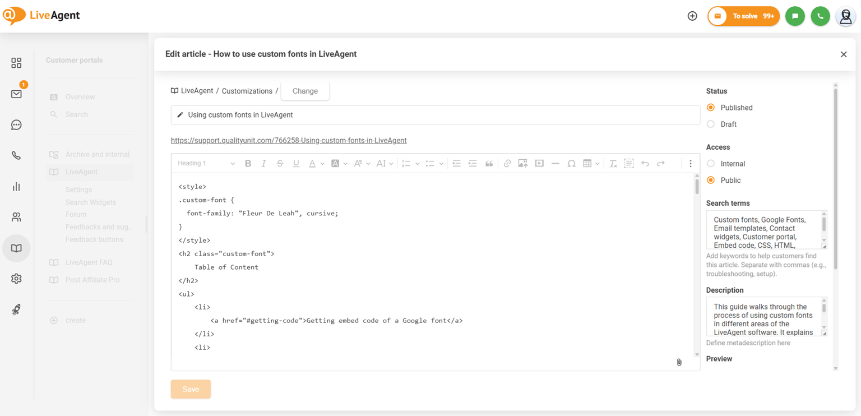861x416 pixels.
Task: Click the Change category button
Action: tap(305, 91)
